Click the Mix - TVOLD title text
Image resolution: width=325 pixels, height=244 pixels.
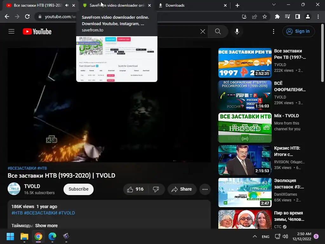click(287, 116)
